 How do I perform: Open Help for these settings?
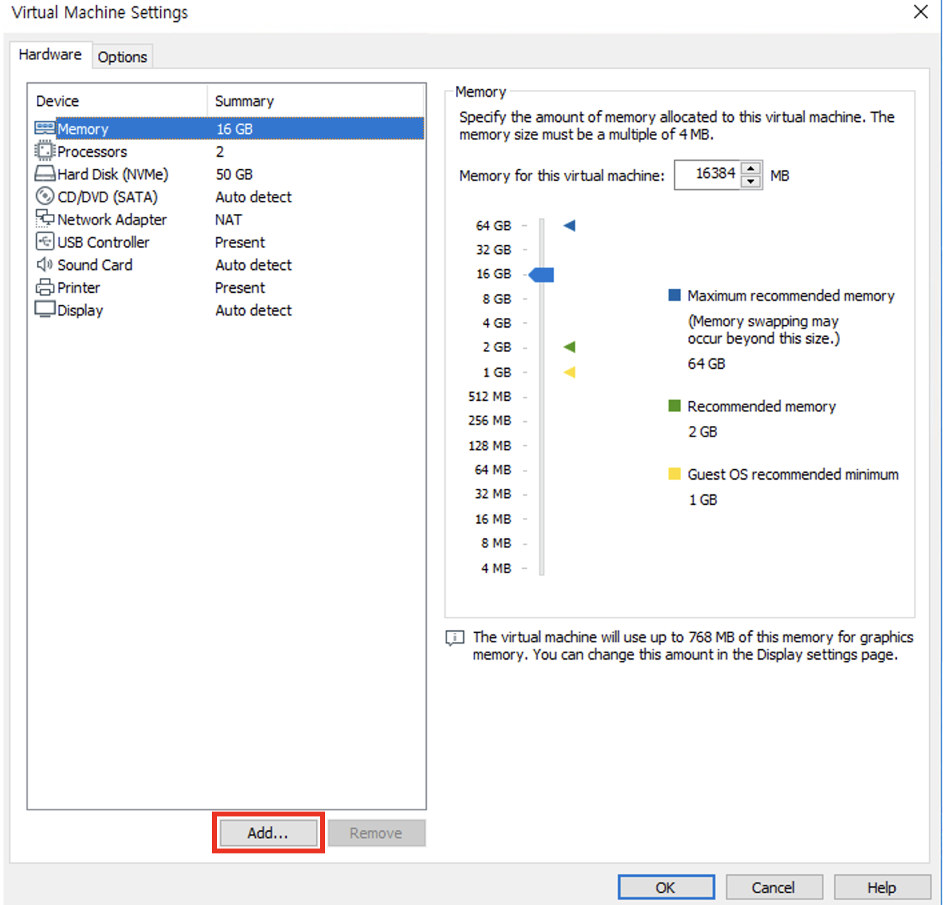point(882,887)
